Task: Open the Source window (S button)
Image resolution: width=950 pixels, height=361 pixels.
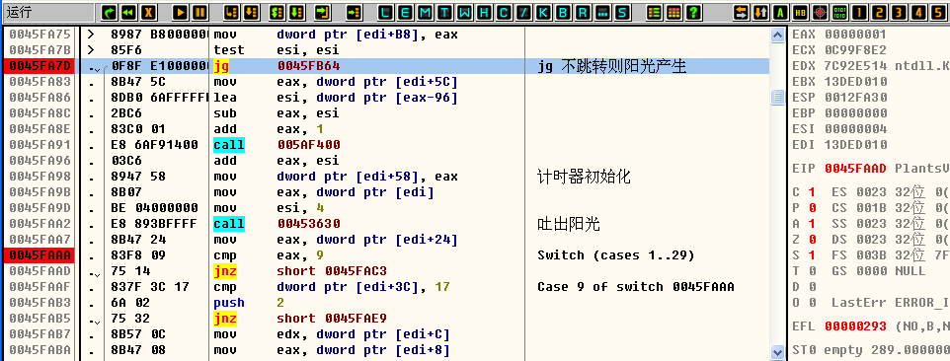Action: tap(621, 12)
